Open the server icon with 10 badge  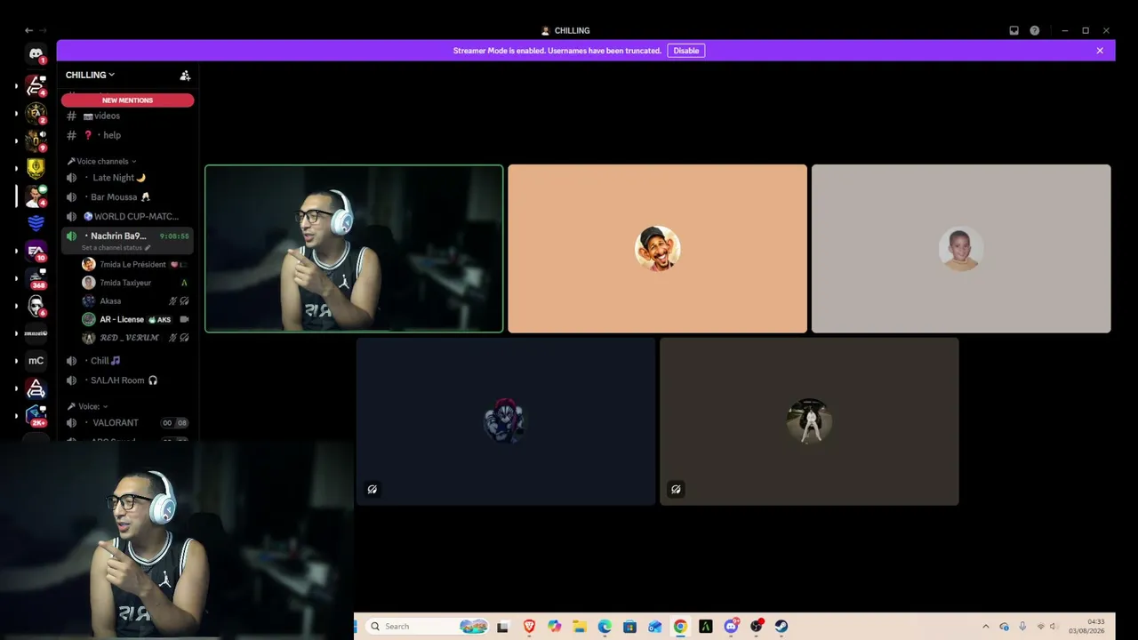tap(36, 251)
